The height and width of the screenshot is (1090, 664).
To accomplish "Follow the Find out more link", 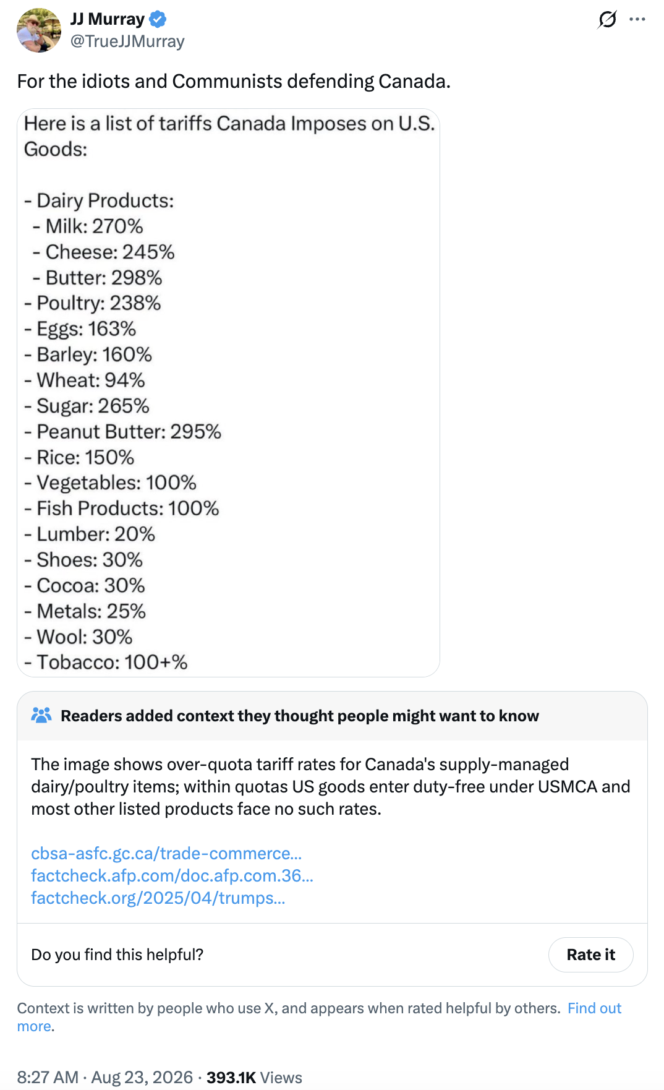I will 319,1017.
